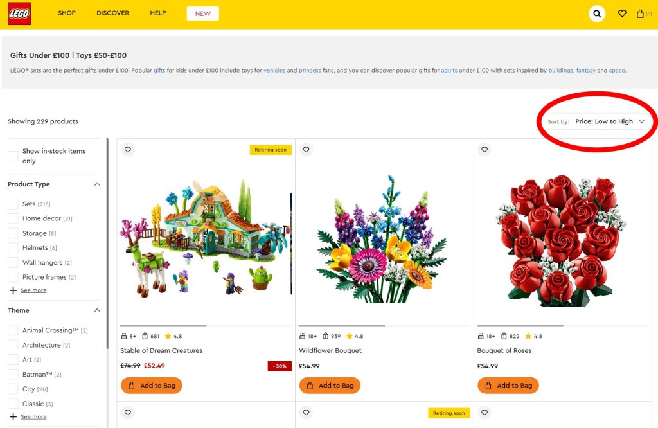
Task: Enable Show in-stock items only checkbox
Action: tap(13, 156)
